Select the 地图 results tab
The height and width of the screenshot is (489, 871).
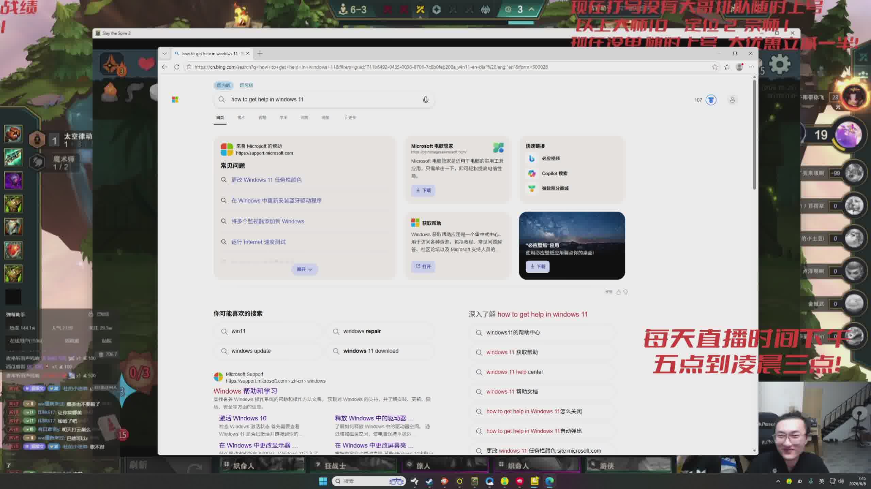click(x=326, y=117)
